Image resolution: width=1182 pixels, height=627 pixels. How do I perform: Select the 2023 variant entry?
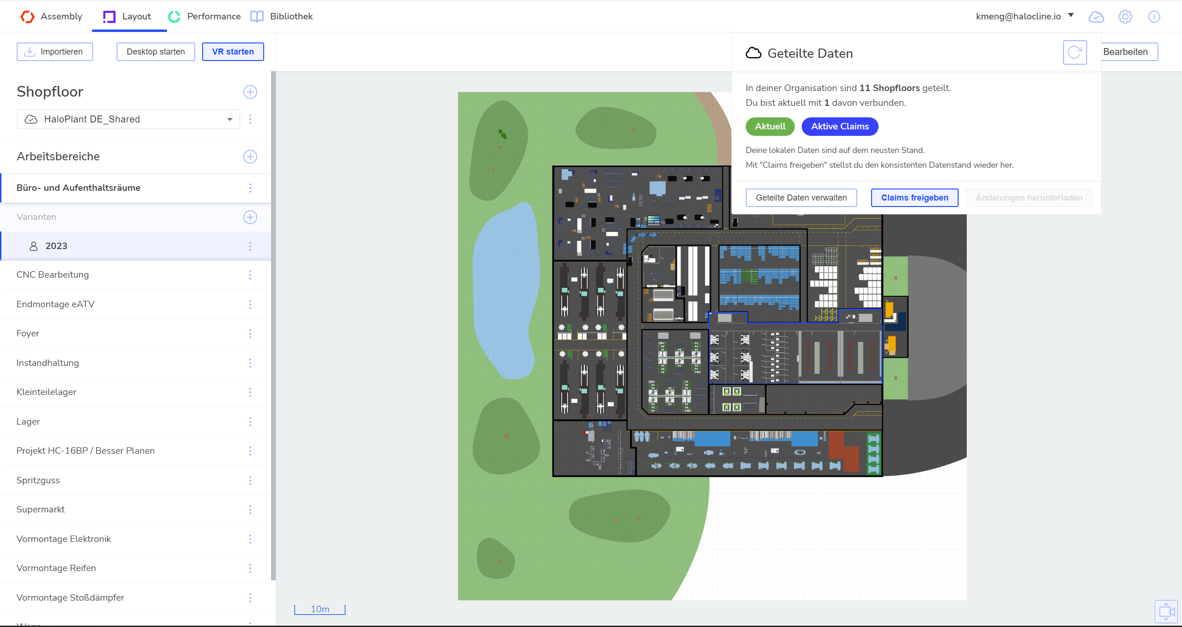(x=56, y=246)
